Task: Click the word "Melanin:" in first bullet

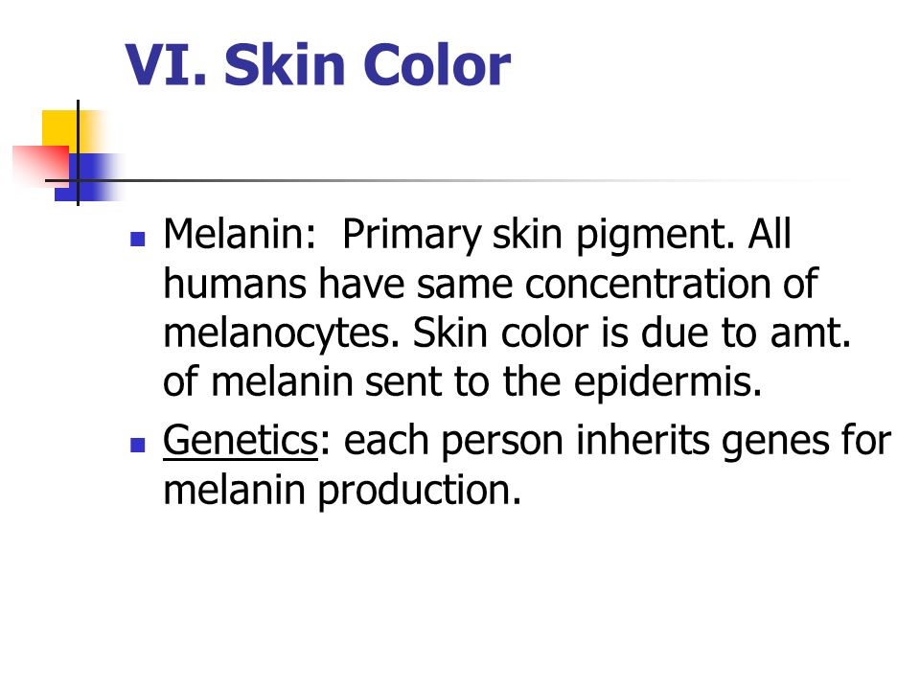Action: [240, 234]
